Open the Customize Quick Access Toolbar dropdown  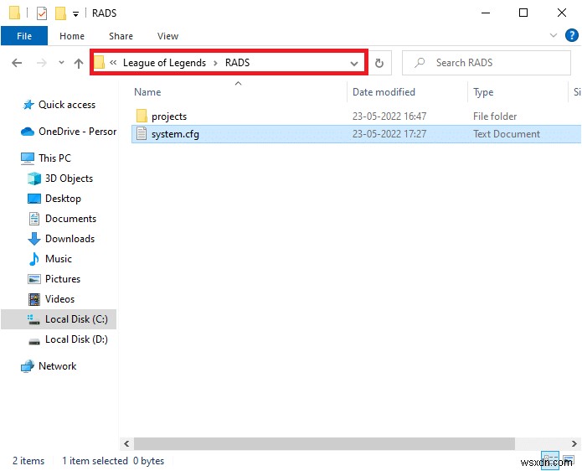[x=75, y=14]
